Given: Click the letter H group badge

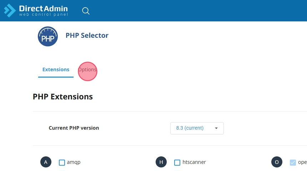Looking at the screenshot, I should [x=161, y=162].
